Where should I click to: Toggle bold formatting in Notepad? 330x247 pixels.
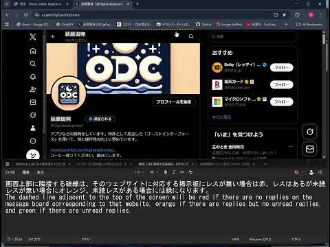pyautogui.click(x=166, y=172)
